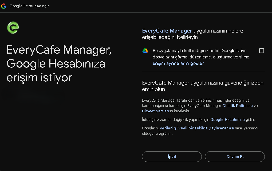
Task: Open the Gizlilik Politikası link
Action: (238, 106)
